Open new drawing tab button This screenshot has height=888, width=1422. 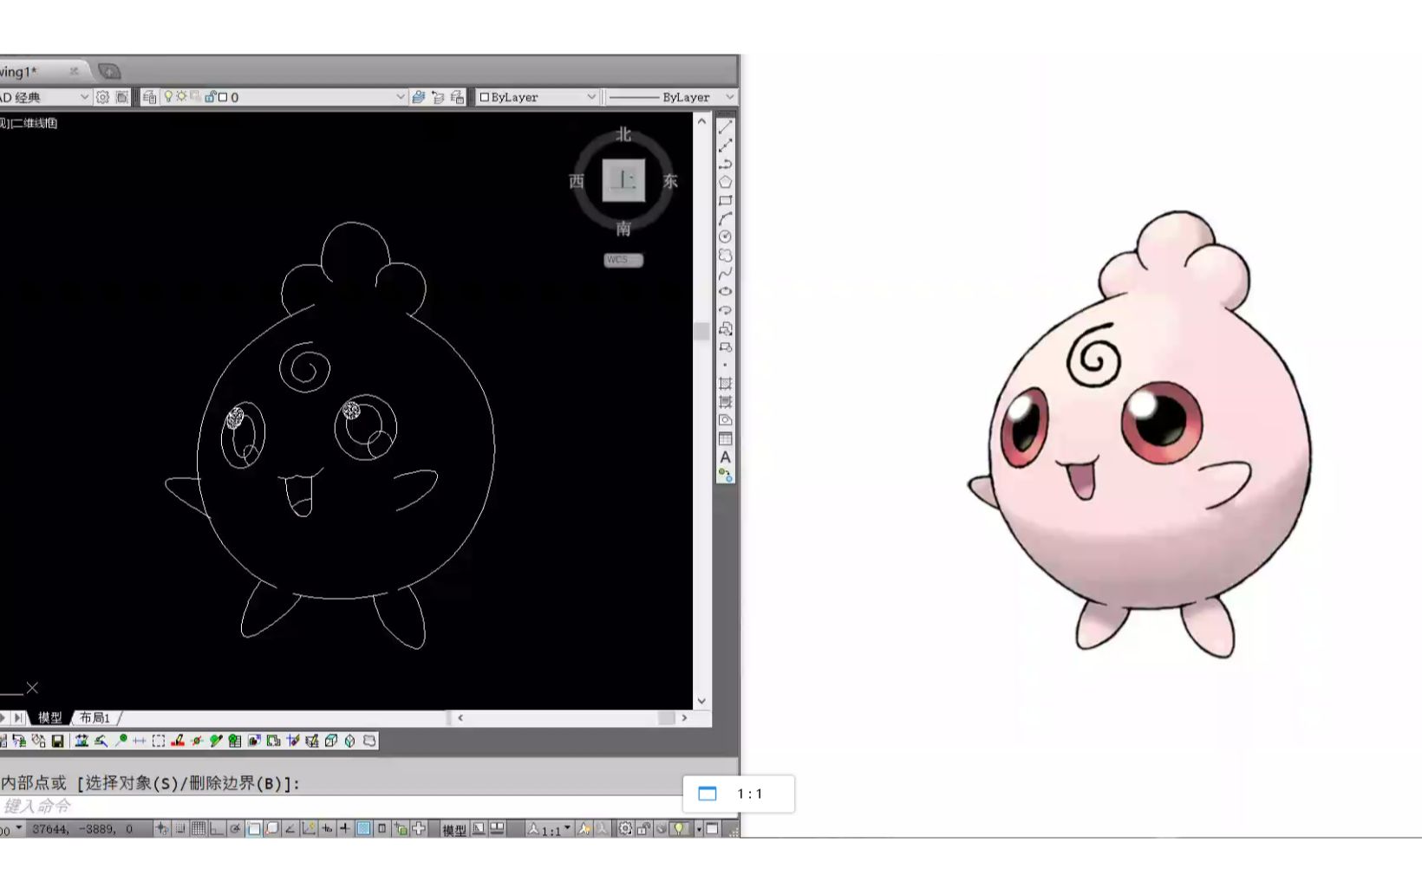pos(109,71)
